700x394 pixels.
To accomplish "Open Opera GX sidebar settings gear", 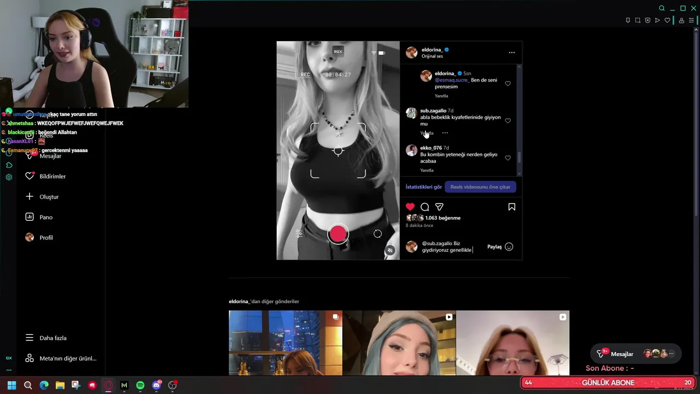I will coord(9,177).
